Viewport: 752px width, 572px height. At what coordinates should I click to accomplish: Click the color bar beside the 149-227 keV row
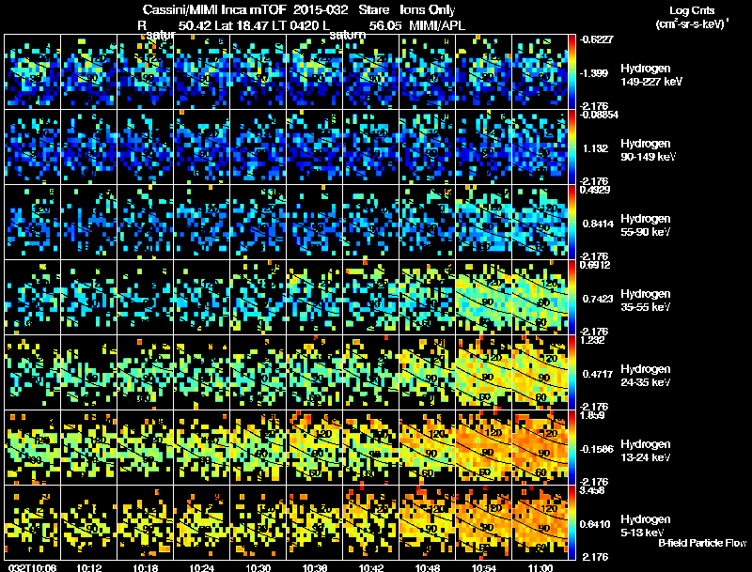tap(572, 72)
